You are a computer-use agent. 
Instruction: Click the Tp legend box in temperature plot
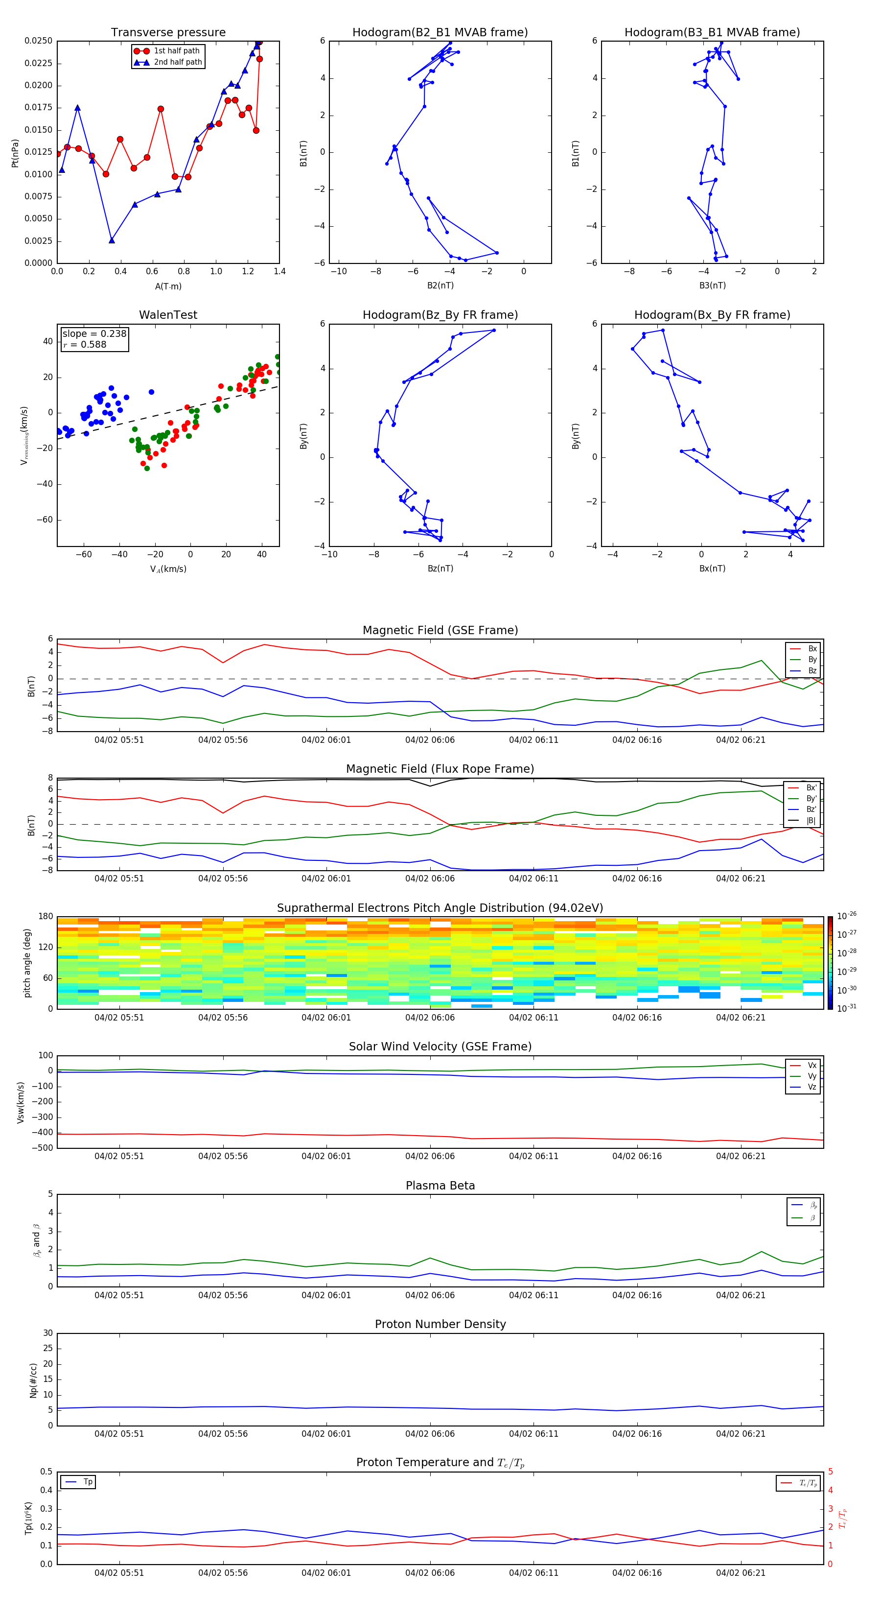tap(78, 1482)
